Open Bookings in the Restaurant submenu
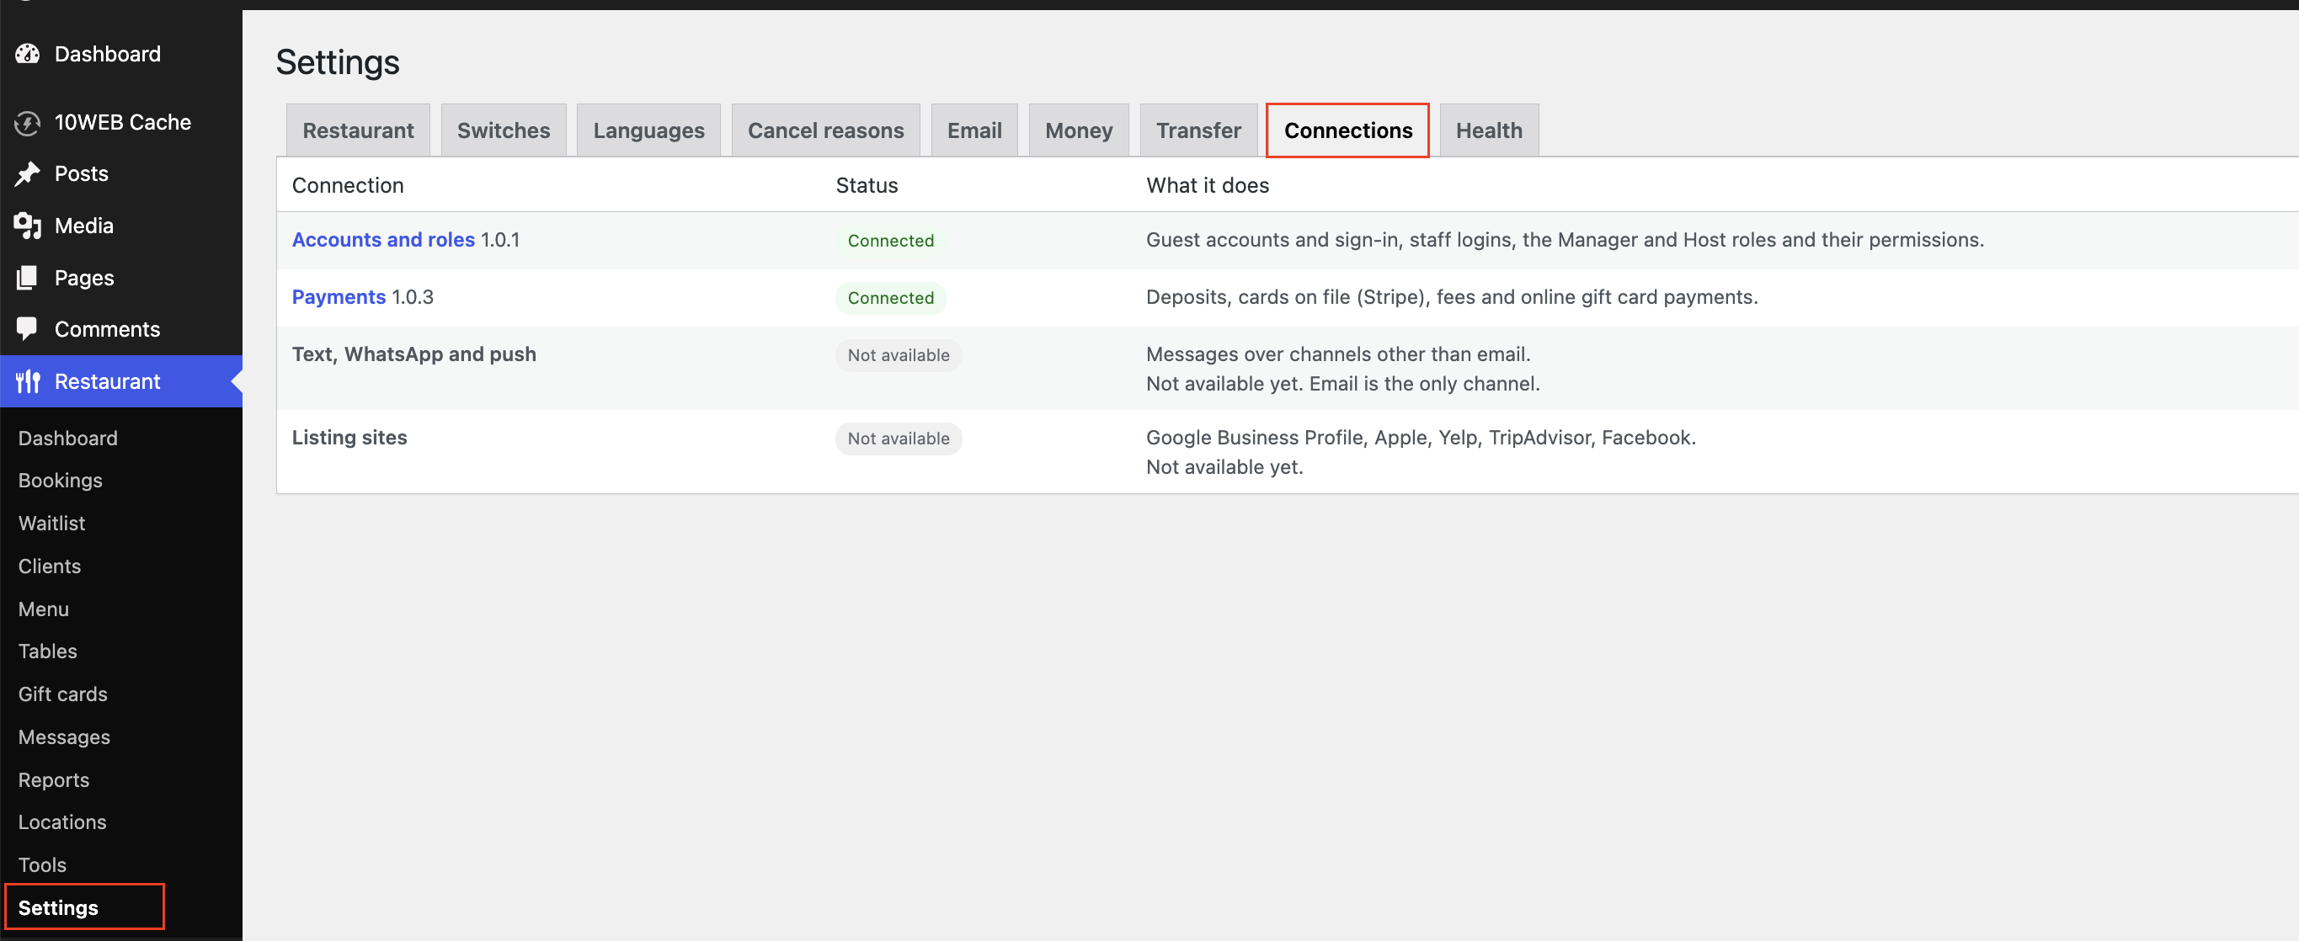2299x941 pixels. point(60,480)
